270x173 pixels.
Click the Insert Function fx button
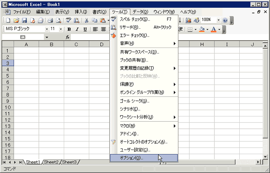pos(67,37)
